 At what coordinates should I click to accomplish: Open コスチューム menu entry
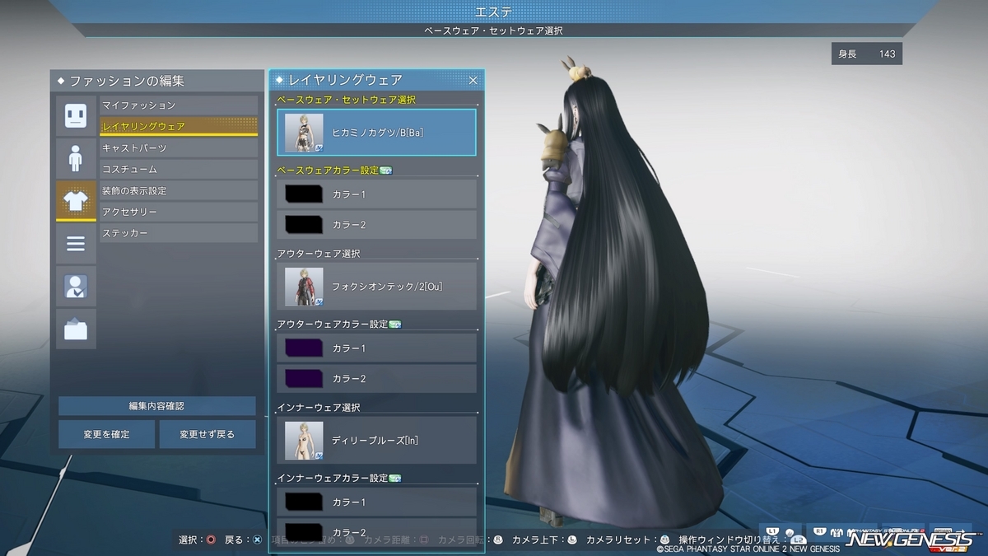click(x=179, y=170)
